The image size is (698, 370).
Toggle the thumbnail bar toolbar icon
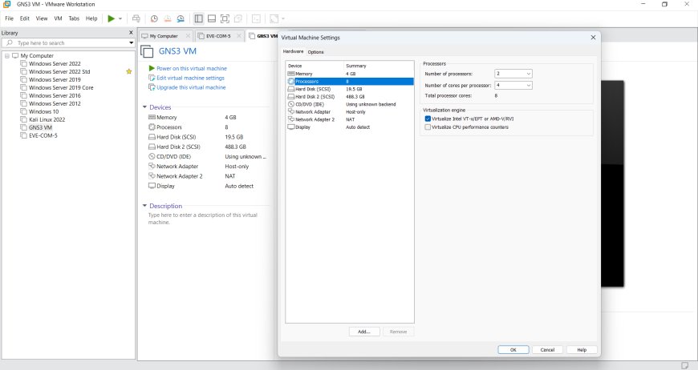coord(212,18)
